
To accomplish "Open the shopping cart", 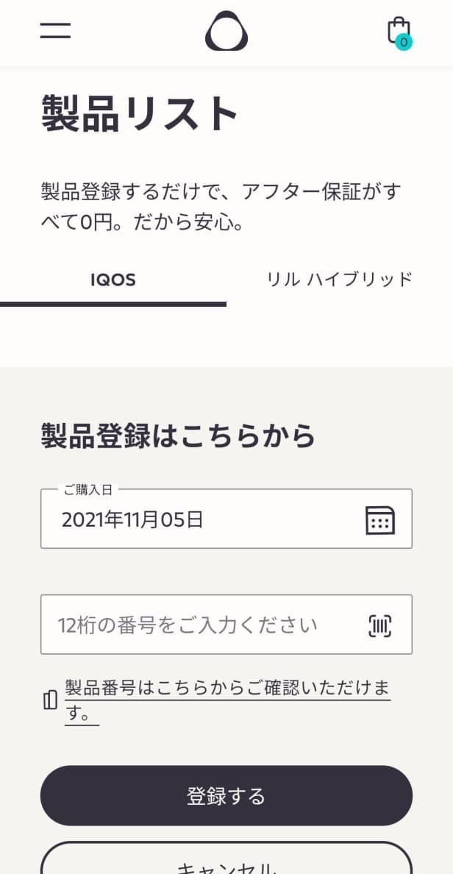I will coord(398,30).
